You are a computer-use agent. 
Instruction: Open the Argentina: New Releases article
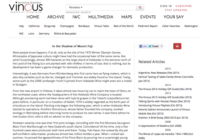coord(158,73)
